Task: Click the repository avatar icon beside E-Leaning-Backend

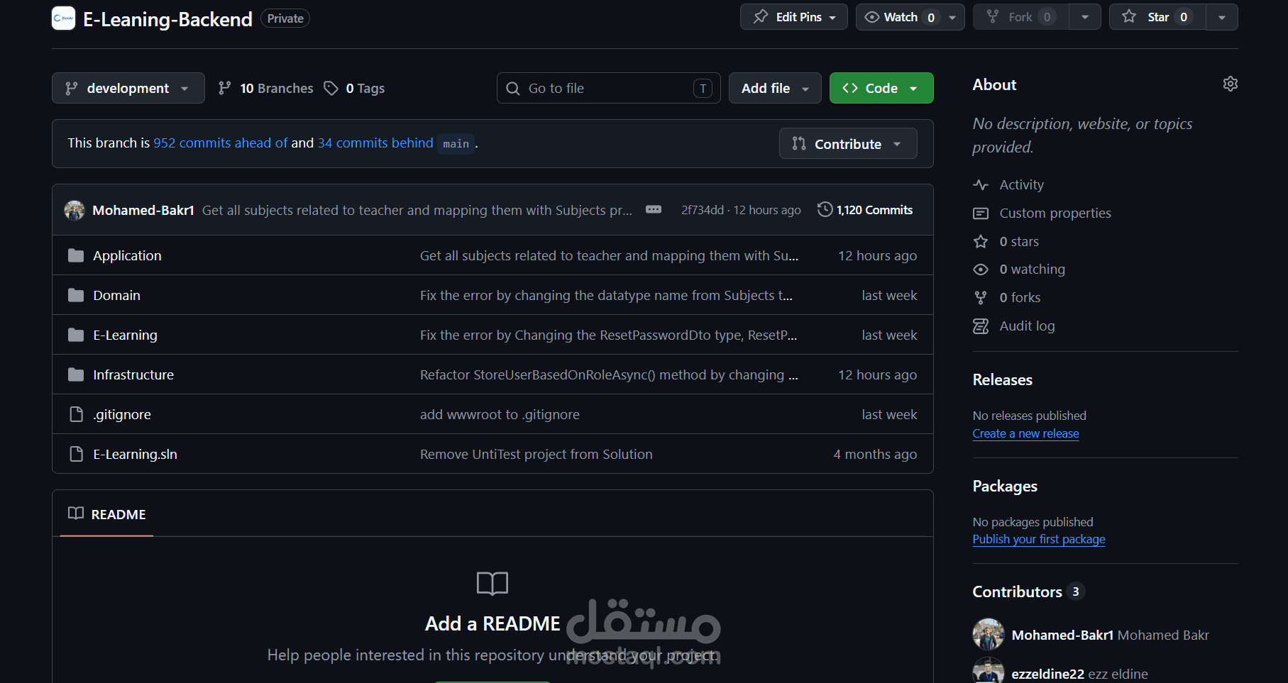Action: [x=63, y=18]
